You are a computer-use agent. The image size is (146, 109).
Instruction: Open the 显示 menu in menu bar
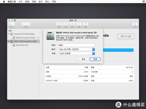(x=41, y=1)
